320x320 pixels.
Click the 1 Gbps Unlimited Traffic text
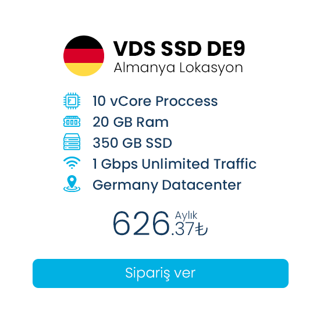175,164
